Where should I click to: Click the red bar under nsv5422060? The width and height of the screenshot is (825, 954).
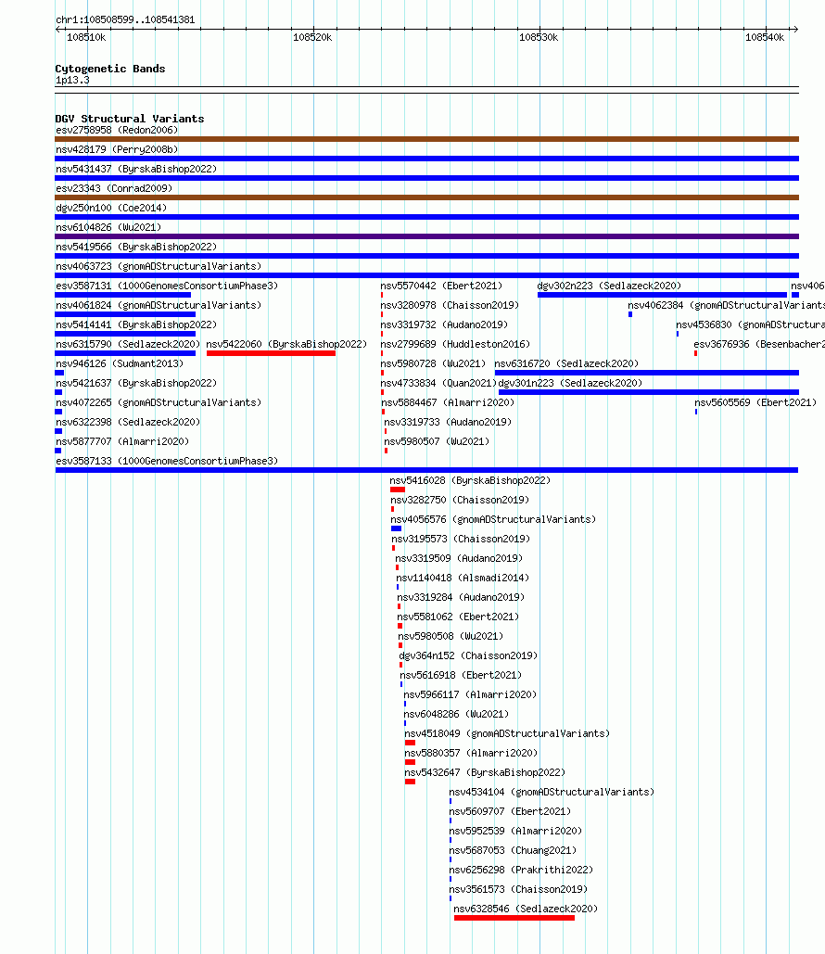click(271, 353)
